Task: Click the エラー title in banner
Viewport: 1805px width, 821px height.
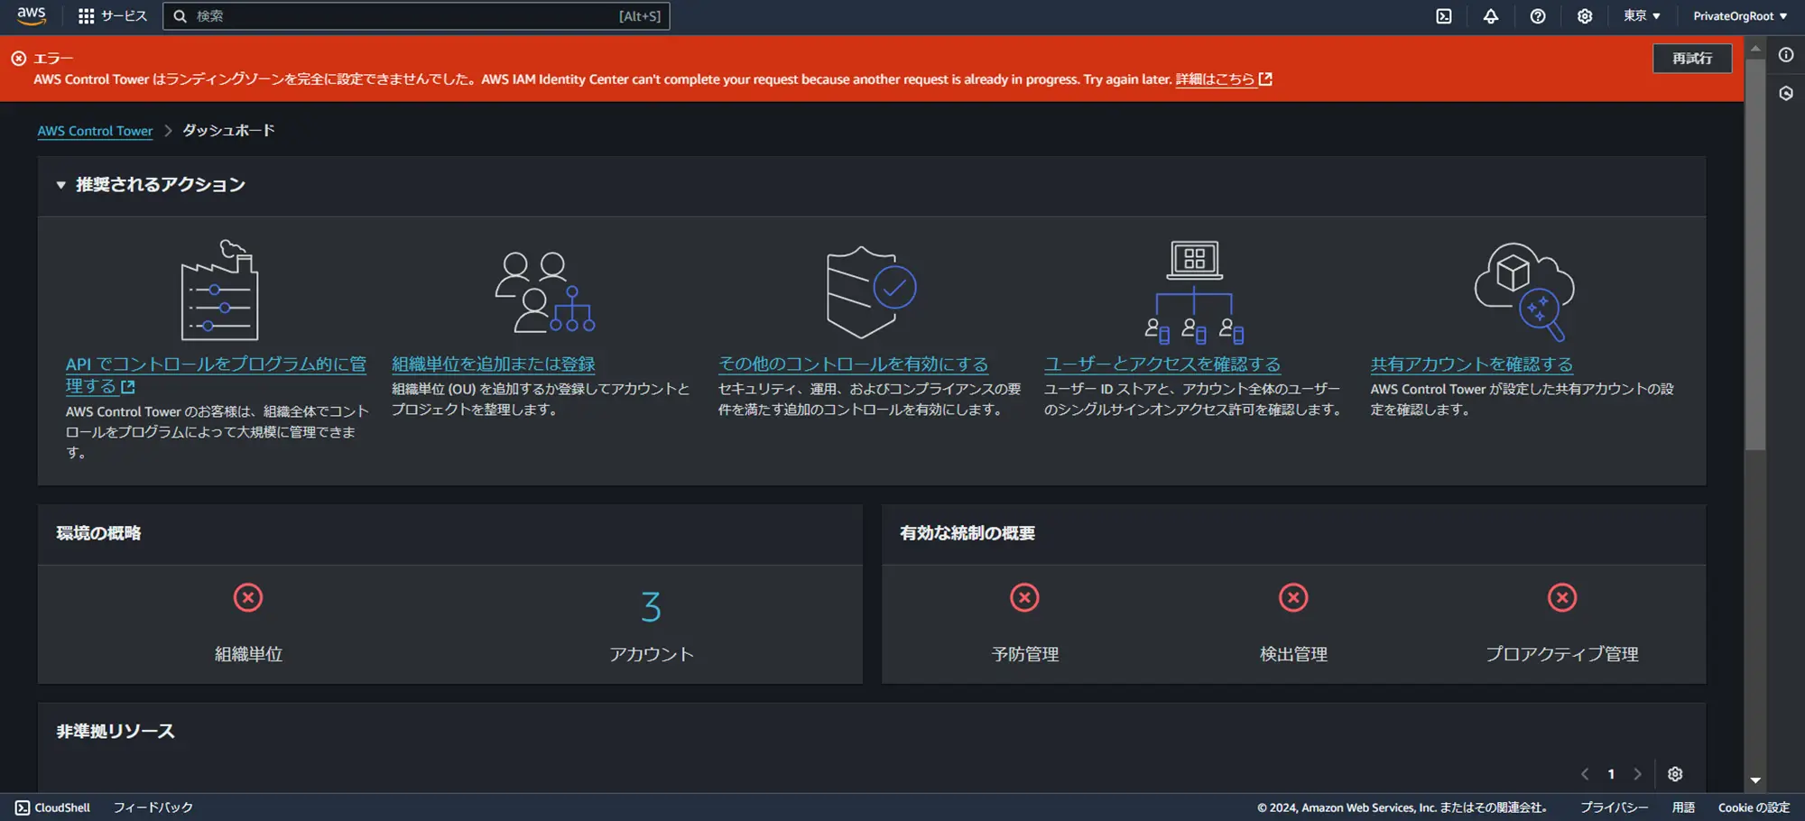Action: 53,59
